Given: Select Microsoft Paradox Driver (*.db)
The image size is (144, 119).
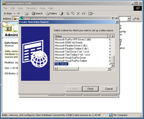Looking at the screenshot, I should (71, 46).
